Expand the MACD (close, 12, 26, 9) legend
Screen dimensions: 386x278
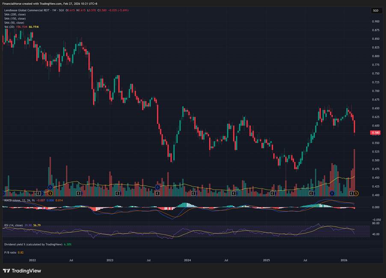pyautogui.click(x=19, y=200)
